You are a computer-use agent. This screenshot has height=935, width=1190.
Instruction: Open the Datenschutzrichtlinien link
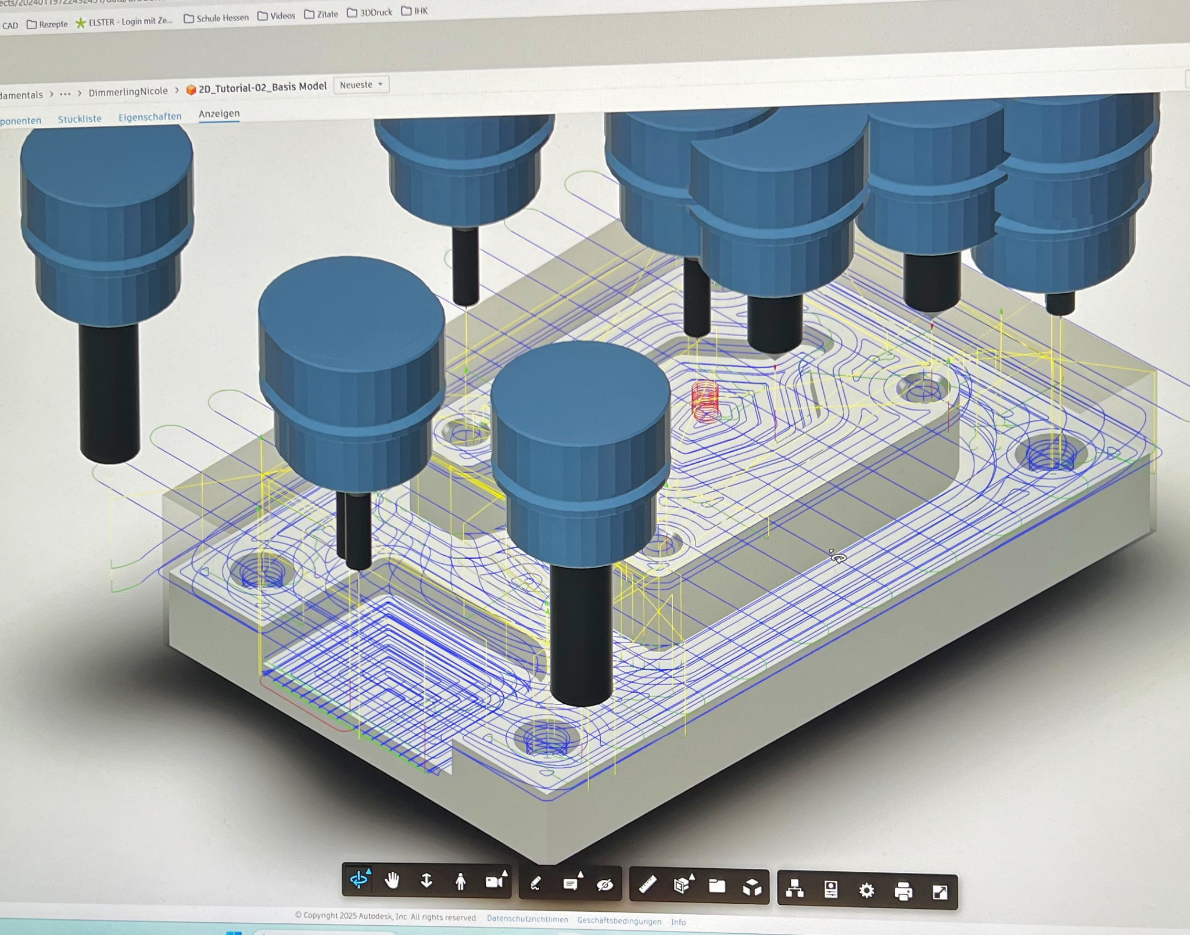pos(527,919)
